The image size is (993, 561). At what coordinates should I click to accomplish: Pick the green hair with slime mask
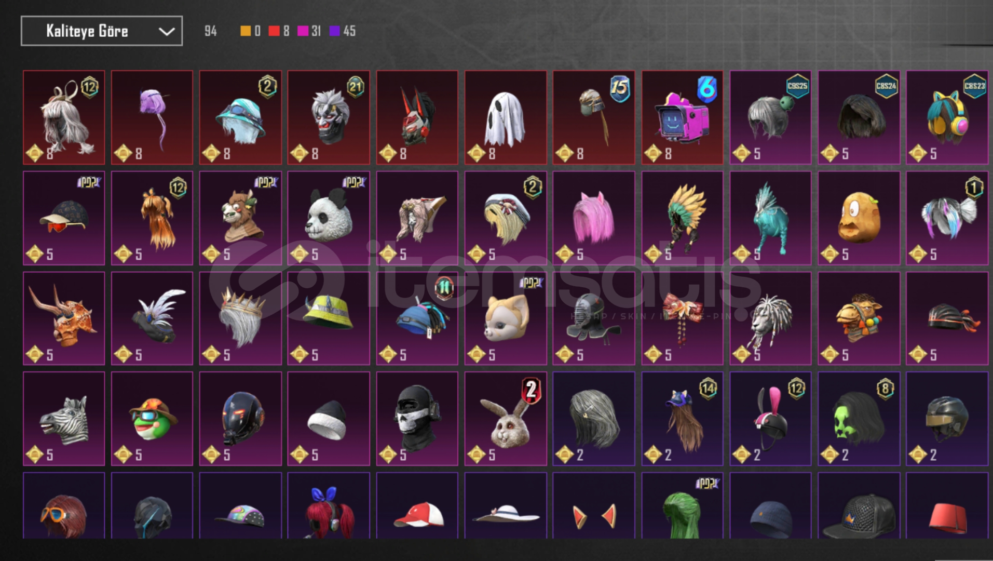[859, 419]
